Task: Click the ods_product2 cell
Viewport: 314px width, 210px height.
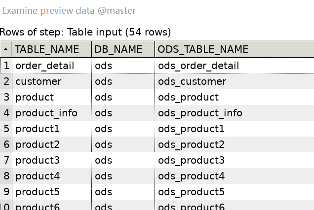Action: [191, 144]
